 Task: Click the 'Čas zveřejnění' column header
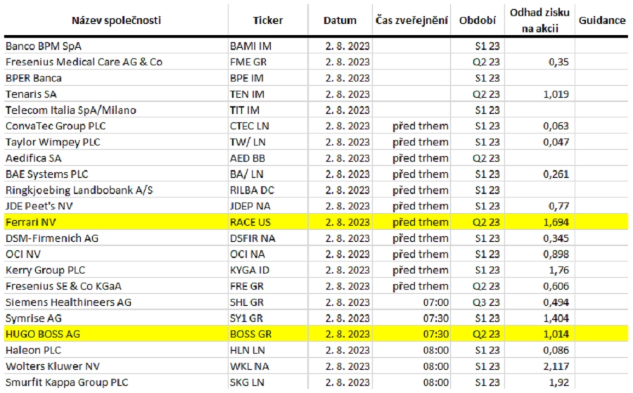[411, 20]
